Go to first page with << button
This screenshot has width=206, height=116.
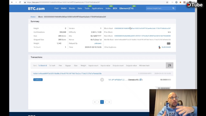[95, 102]
